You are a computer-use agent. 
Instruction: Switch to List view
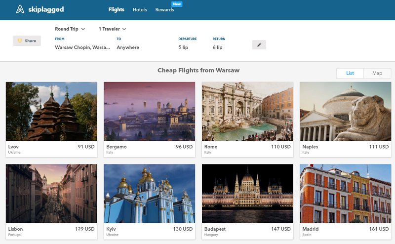tap(350, 73)
